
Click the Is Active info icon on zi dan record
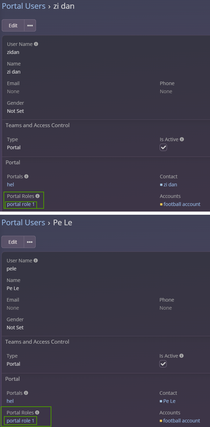coord(182,139)
